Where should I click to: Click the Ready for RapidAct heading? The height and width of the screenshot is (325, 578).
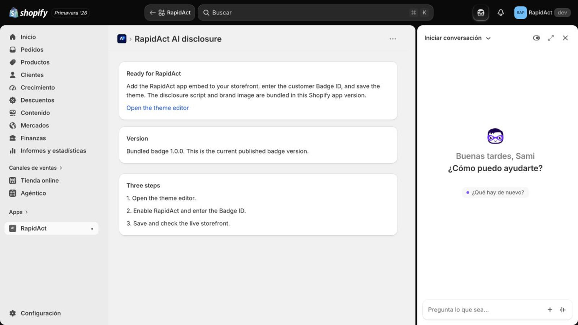[x=154, y=74]
